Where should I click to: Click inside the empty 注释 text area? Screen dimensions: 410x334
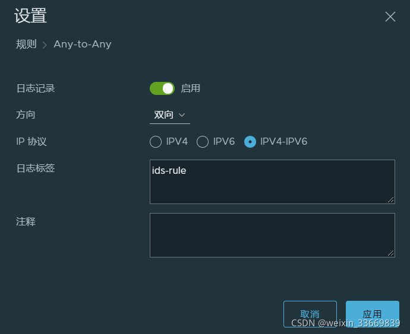point(272,235)
